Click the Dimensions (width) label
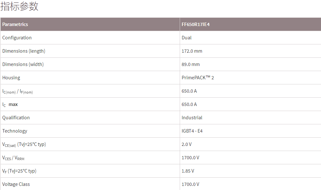321x190 pixels. pyautogui.click(x=23, y=64)
